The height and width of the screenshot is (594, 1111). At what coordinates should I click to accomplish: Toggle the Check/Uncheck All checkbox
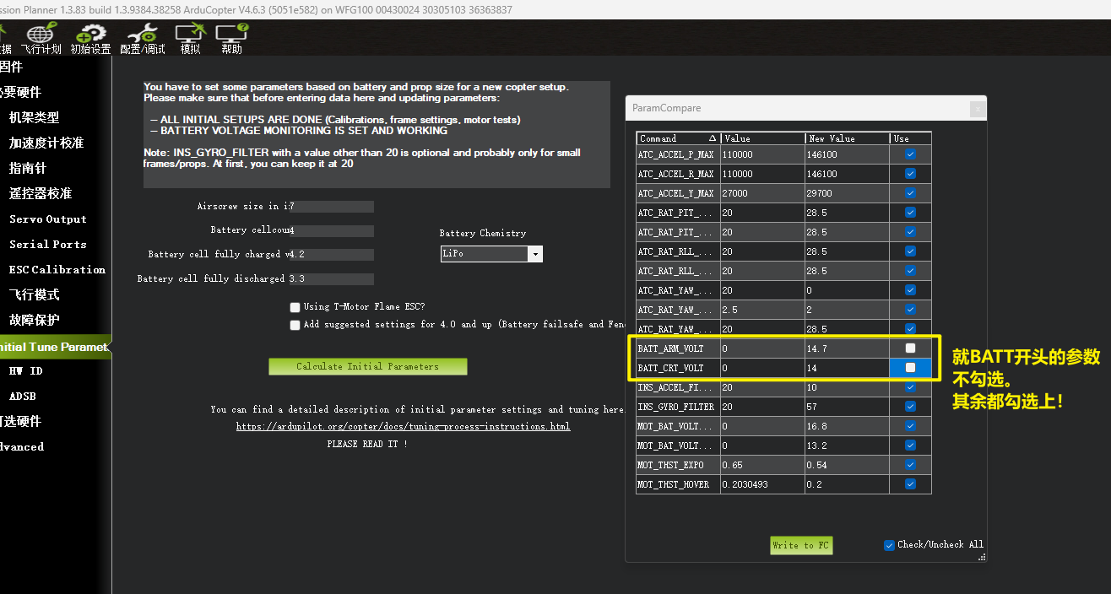tap(889, 545)
